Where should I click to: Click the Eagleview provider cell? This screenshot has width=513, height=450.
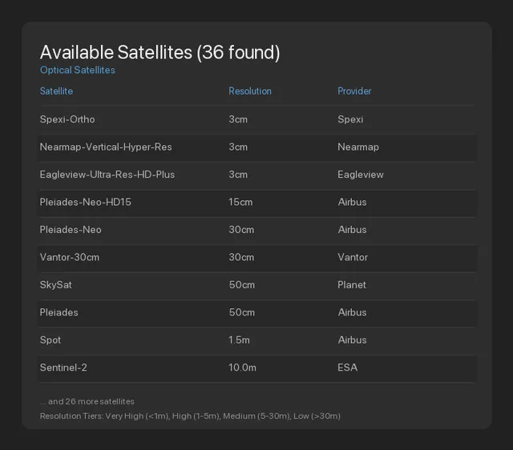point(361,175)
